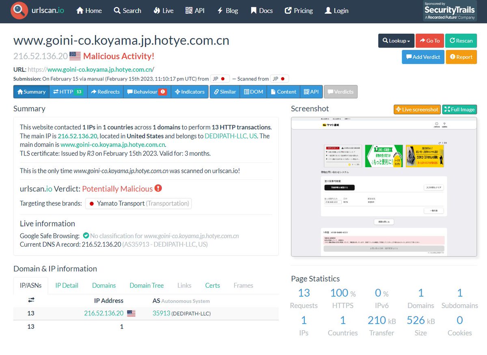
Task: Click the AS number 35913 link
Action: 161,313
